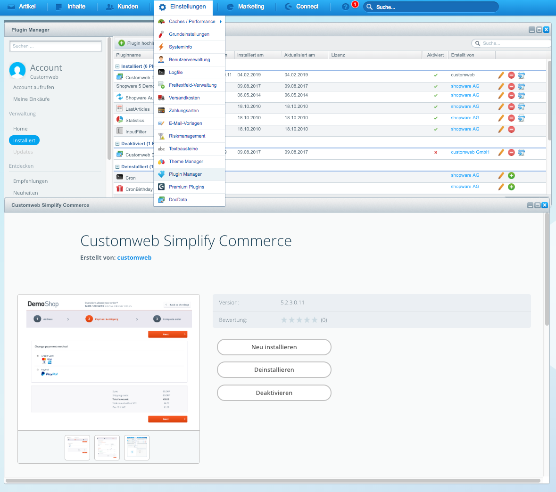The image size is (556, 492).
Task: Click reinstall icon in row dated 06.05.2014
Action: click(x=521, y=95)
